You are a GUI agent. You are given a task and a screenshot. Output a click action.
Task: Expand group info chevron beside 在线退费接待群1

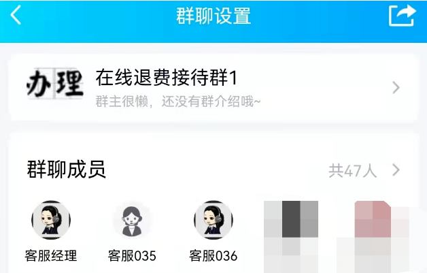(x=396, y=88)
